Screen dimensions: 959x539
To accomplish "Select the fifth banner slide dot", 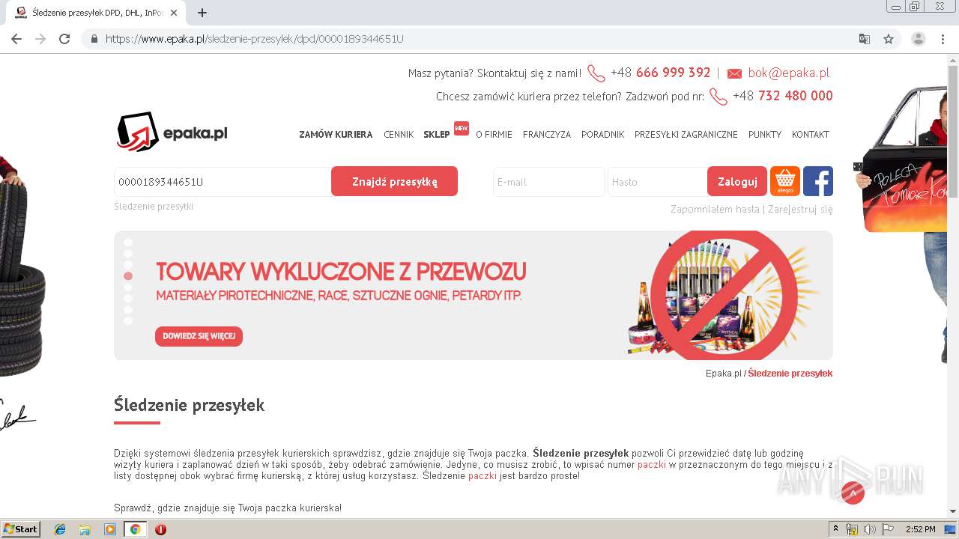I will [128, 287].
